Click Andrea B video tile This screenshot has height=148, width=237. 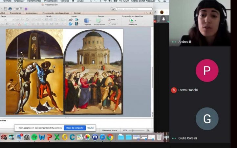(200, 23)
